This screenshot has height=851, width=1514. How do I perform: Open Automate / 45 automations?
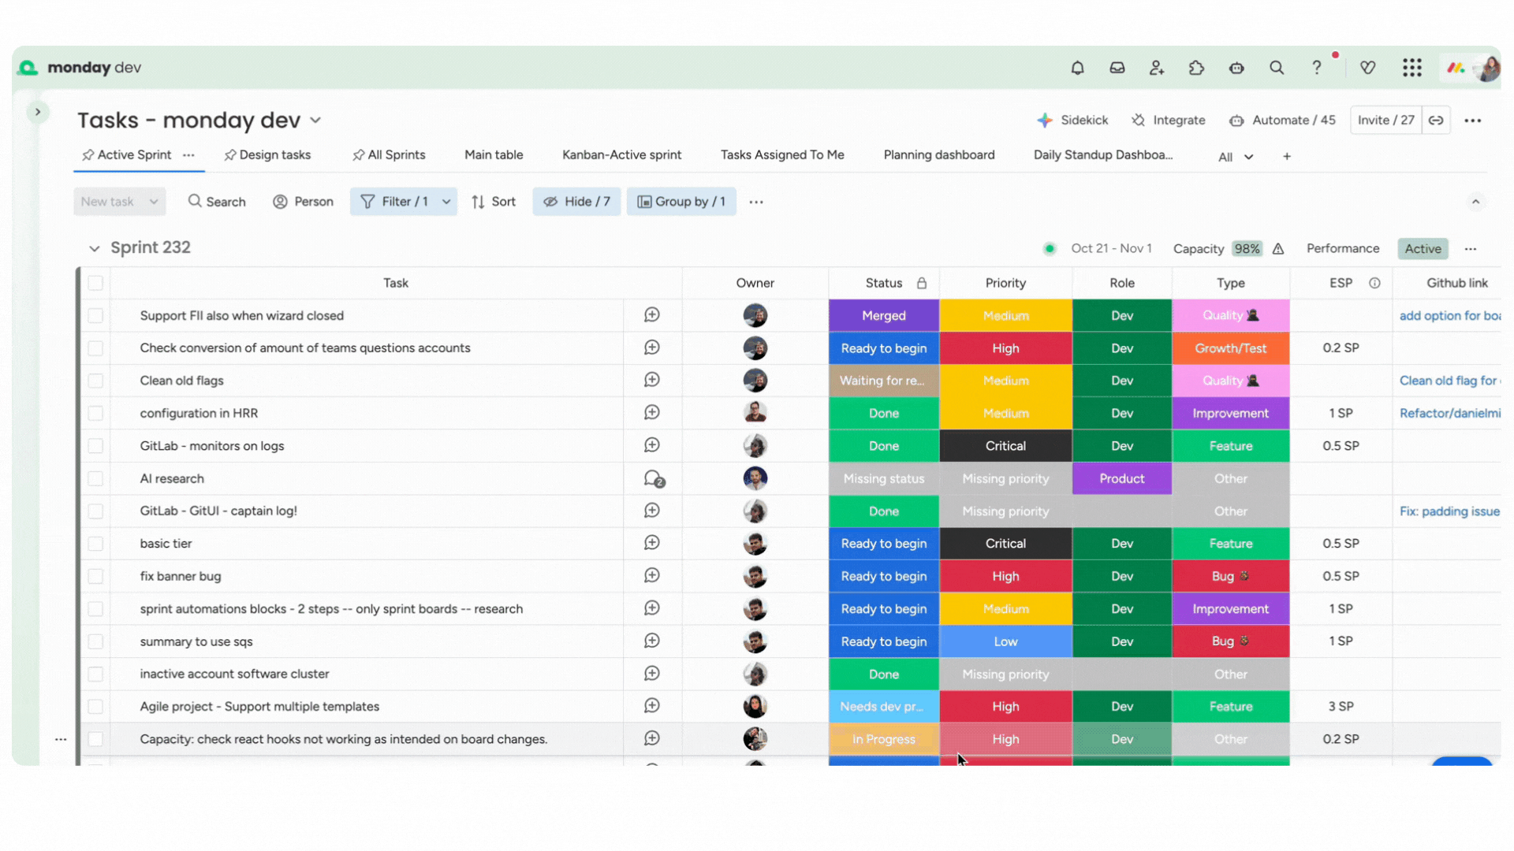[x=1282, y=121]
